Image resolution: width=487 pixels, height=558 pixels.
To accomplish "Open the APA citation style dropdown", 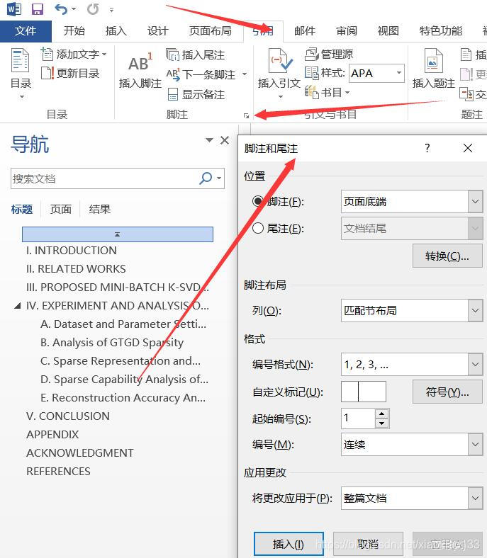I will [399, 73].
